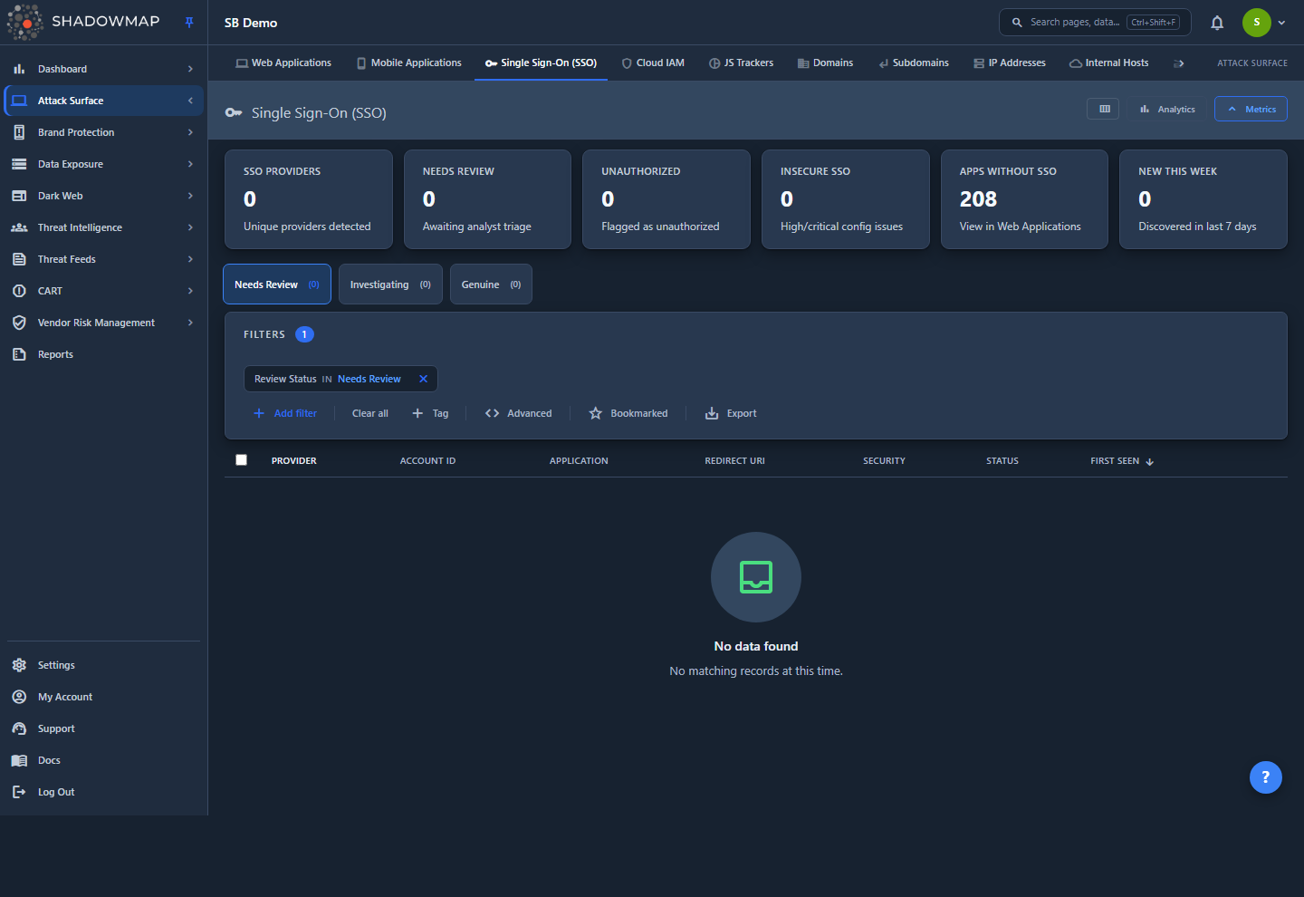Screen dimensions: 1304x897
Task: Click the Export download icon
Action: click(x=712, y=413)
